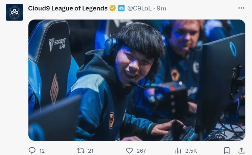252x155 pixels.
Task: Repost the tweet with the retweet icon
Action: (81, 151)
